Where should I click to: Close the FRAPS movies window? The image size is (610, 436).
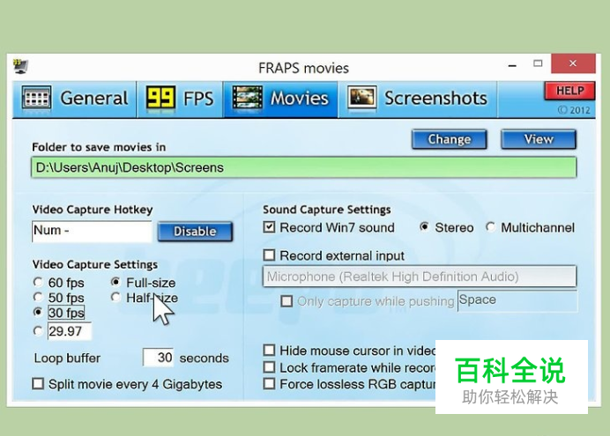point(573,63)
